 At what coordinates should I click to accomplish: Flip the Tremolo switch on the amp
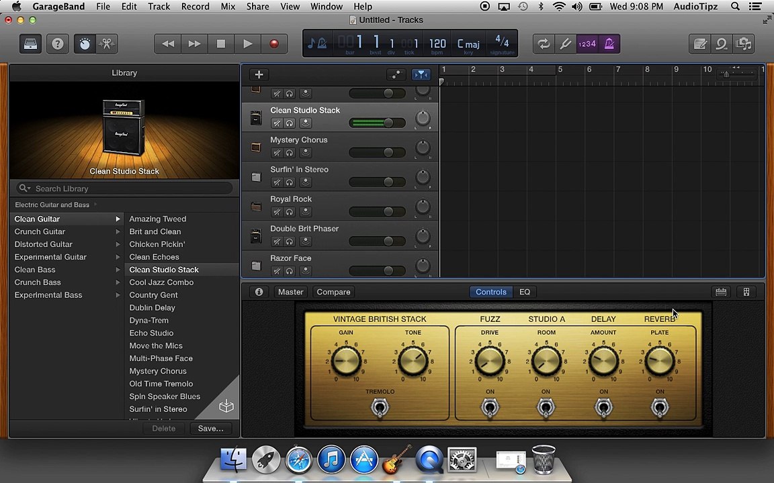point(380,408)
